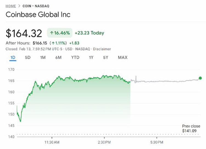Click the 5:30 PM time axis label
Image resolution: width=206 pixels, height=149 pixels.
(157, 142)
